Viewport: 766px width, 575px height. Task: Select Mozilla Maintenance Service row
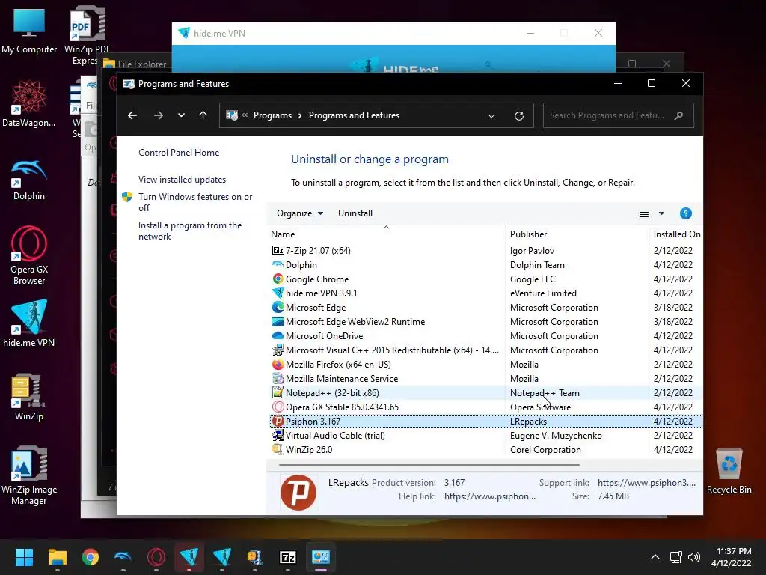click(486, 378)
